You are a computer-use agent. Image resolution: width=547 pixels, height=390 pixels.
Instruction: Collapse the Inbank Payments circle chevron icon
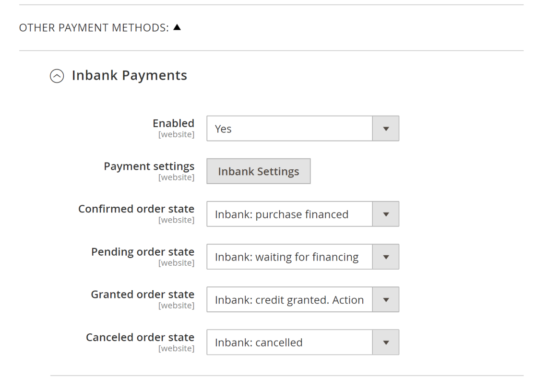point(57,76)
